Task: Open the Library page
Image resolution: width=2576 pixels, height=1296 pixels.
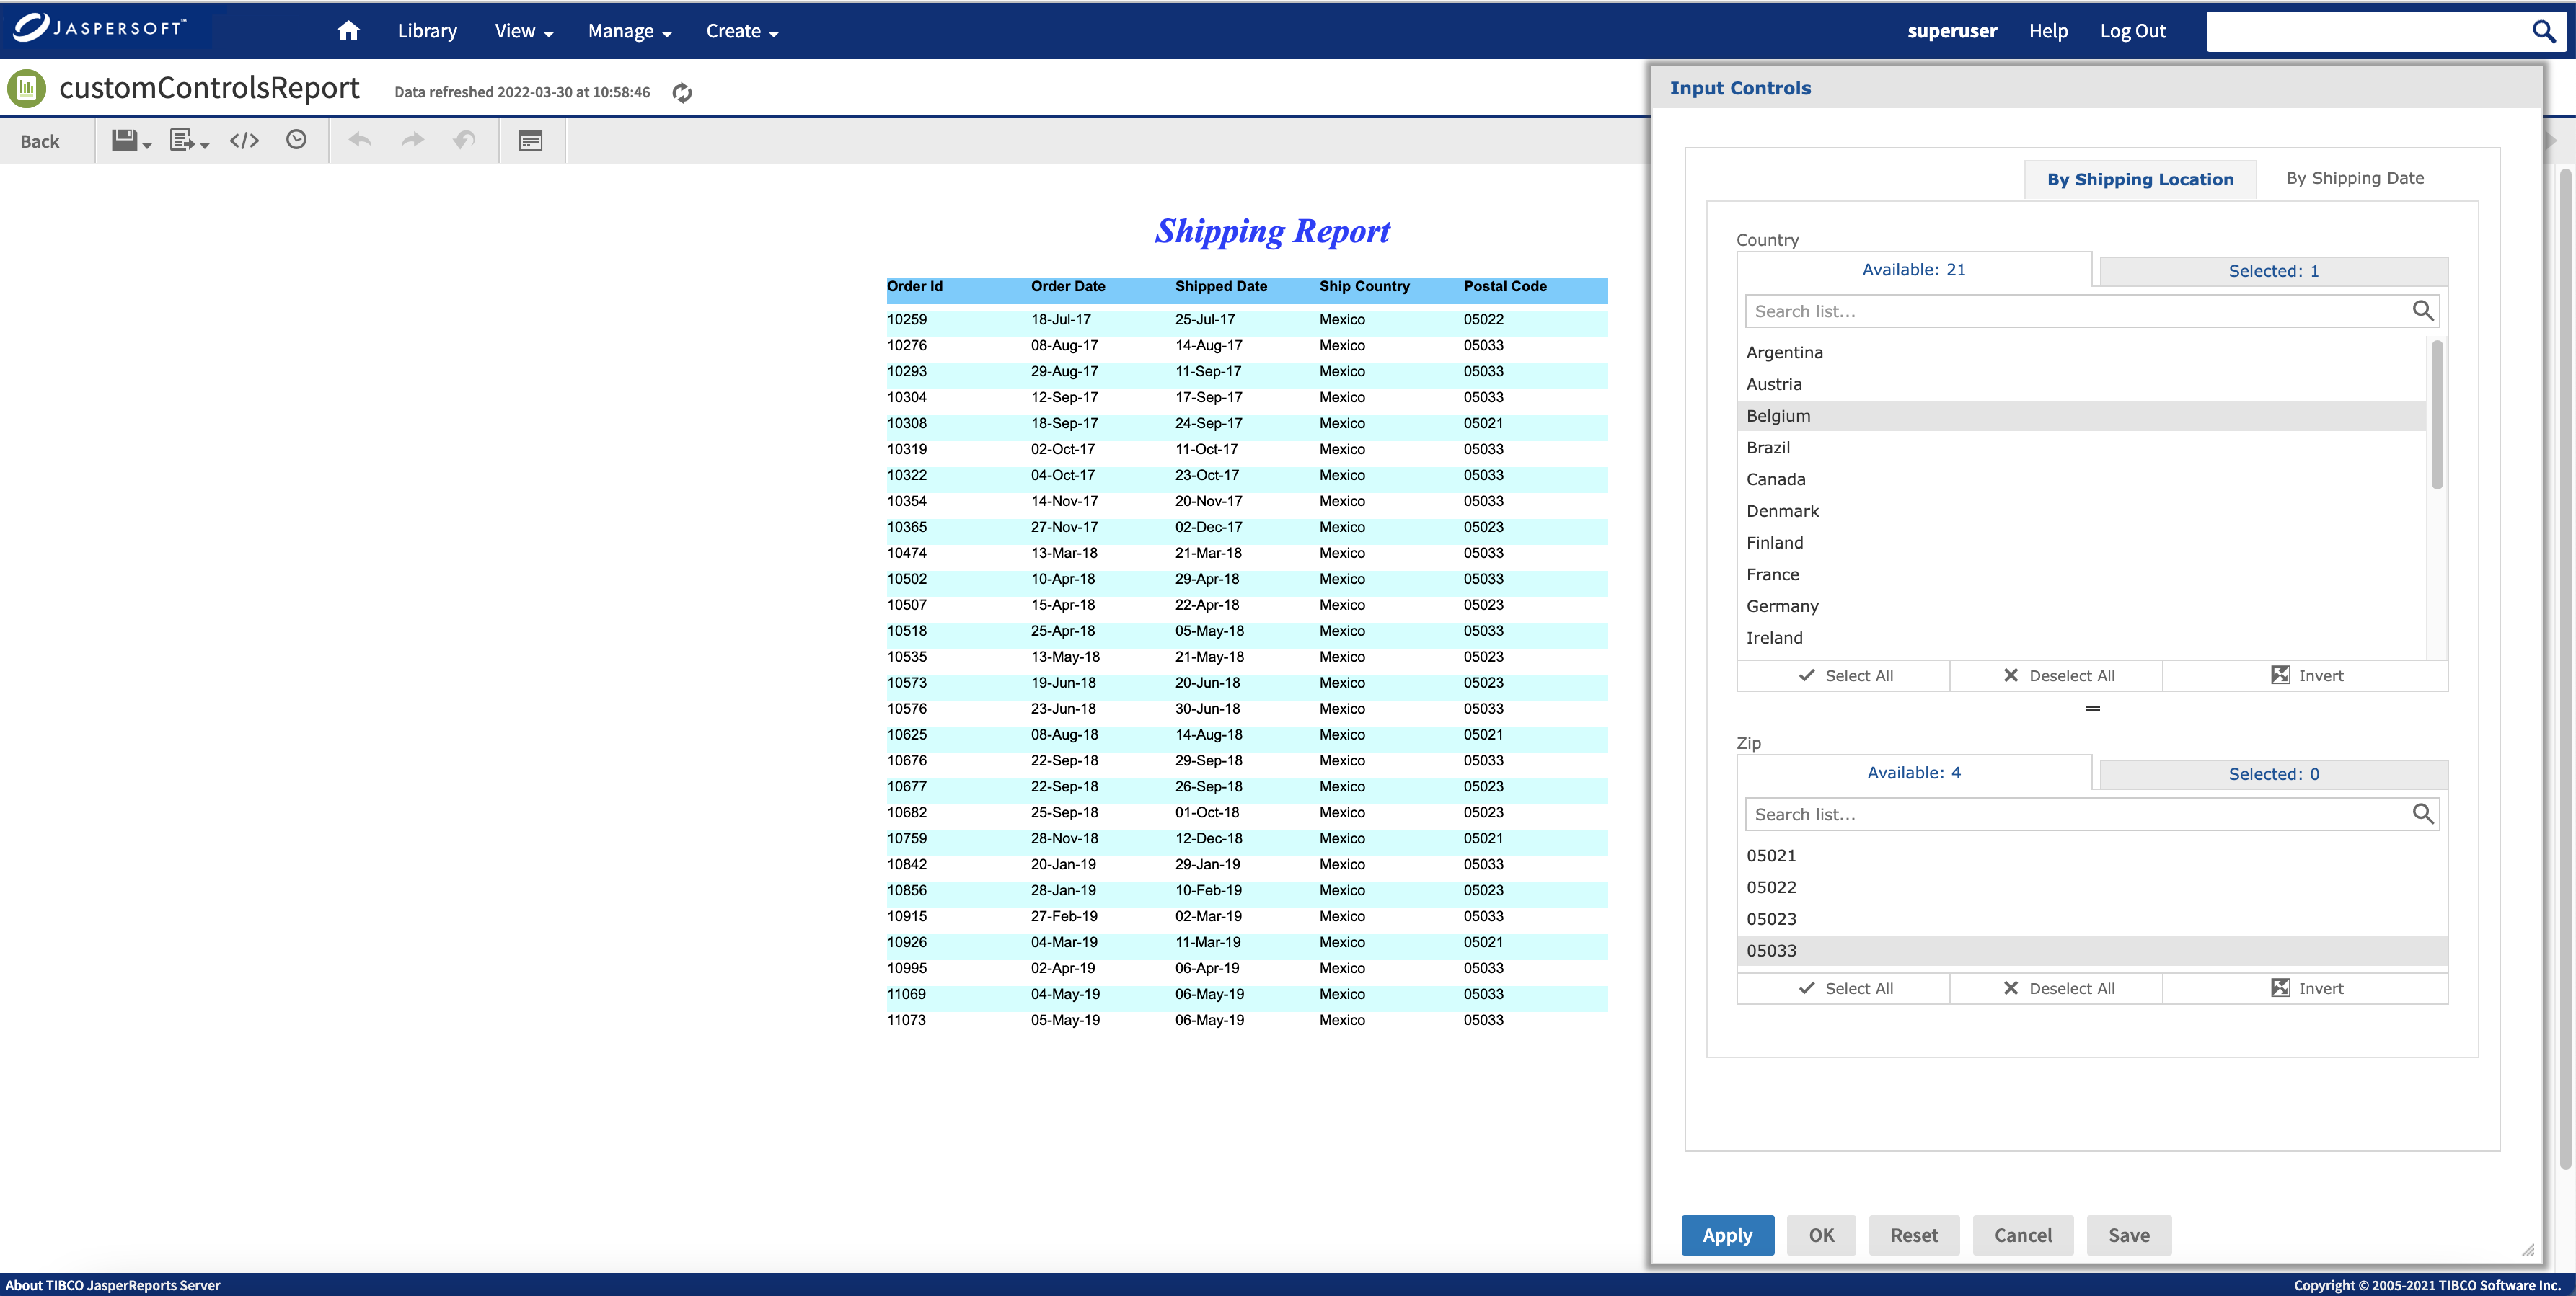Action: tap(427, 31)
